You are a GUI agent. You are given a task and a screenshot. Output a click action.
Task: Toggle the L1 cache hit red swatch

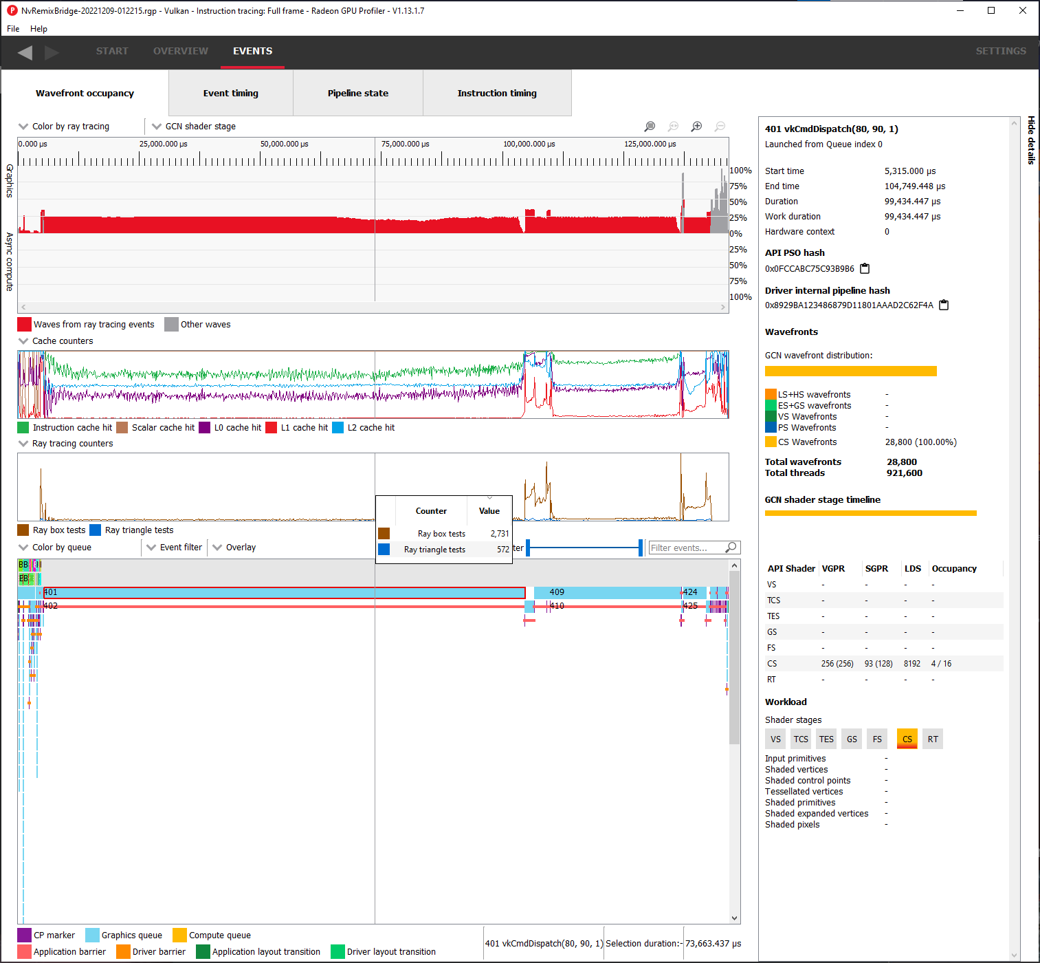click(x=271, y=428)
